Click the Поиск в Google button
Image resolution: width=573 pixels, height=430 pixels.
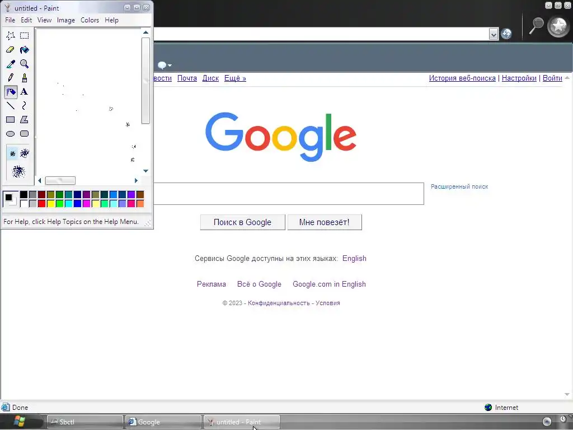point(243,222)
